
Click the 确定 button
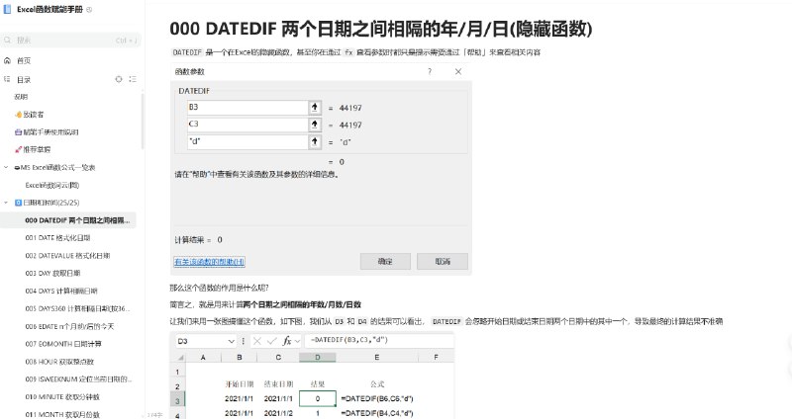point(385,261)
